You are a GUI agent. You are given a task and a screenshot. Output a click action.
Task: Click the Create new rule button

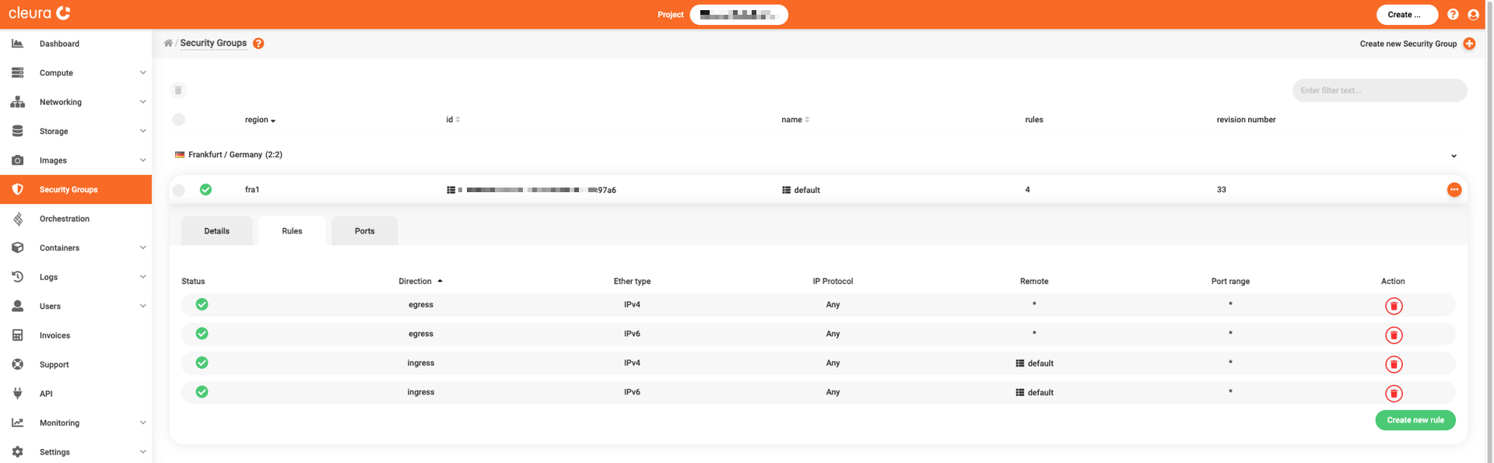point(1415,420)
